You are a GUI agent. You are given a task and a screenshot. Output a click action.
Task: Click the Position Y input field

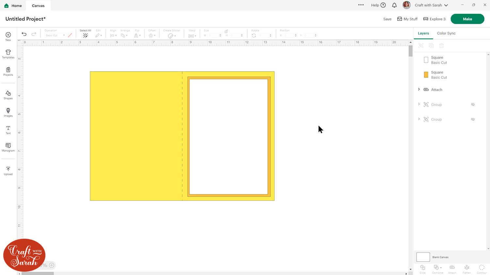[x=310, y=35]
